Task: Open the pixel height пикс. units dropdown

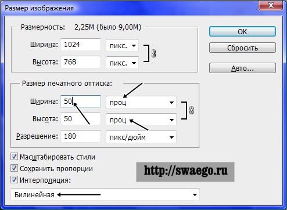Action: tap(122, 63)
